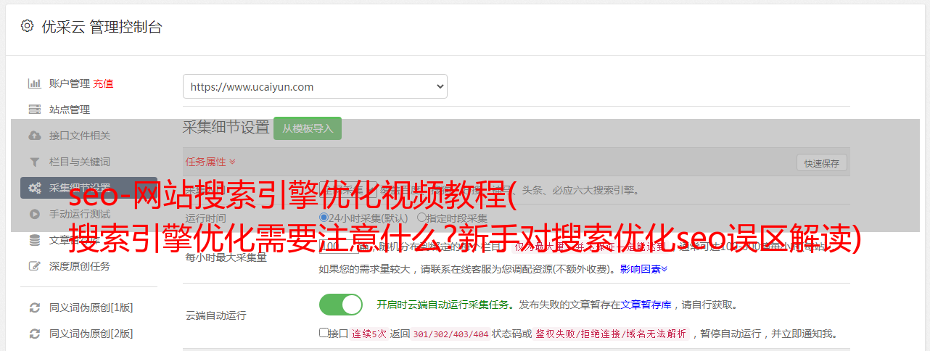Expand the 影响因素 details
Screen dimensions: 930x351
(x=643, y=269)
